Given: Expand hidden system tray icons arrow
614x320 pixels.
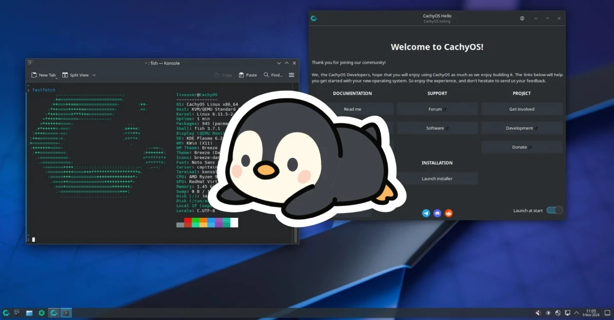Looking at the screenshot, I should [x=577, y=312].
